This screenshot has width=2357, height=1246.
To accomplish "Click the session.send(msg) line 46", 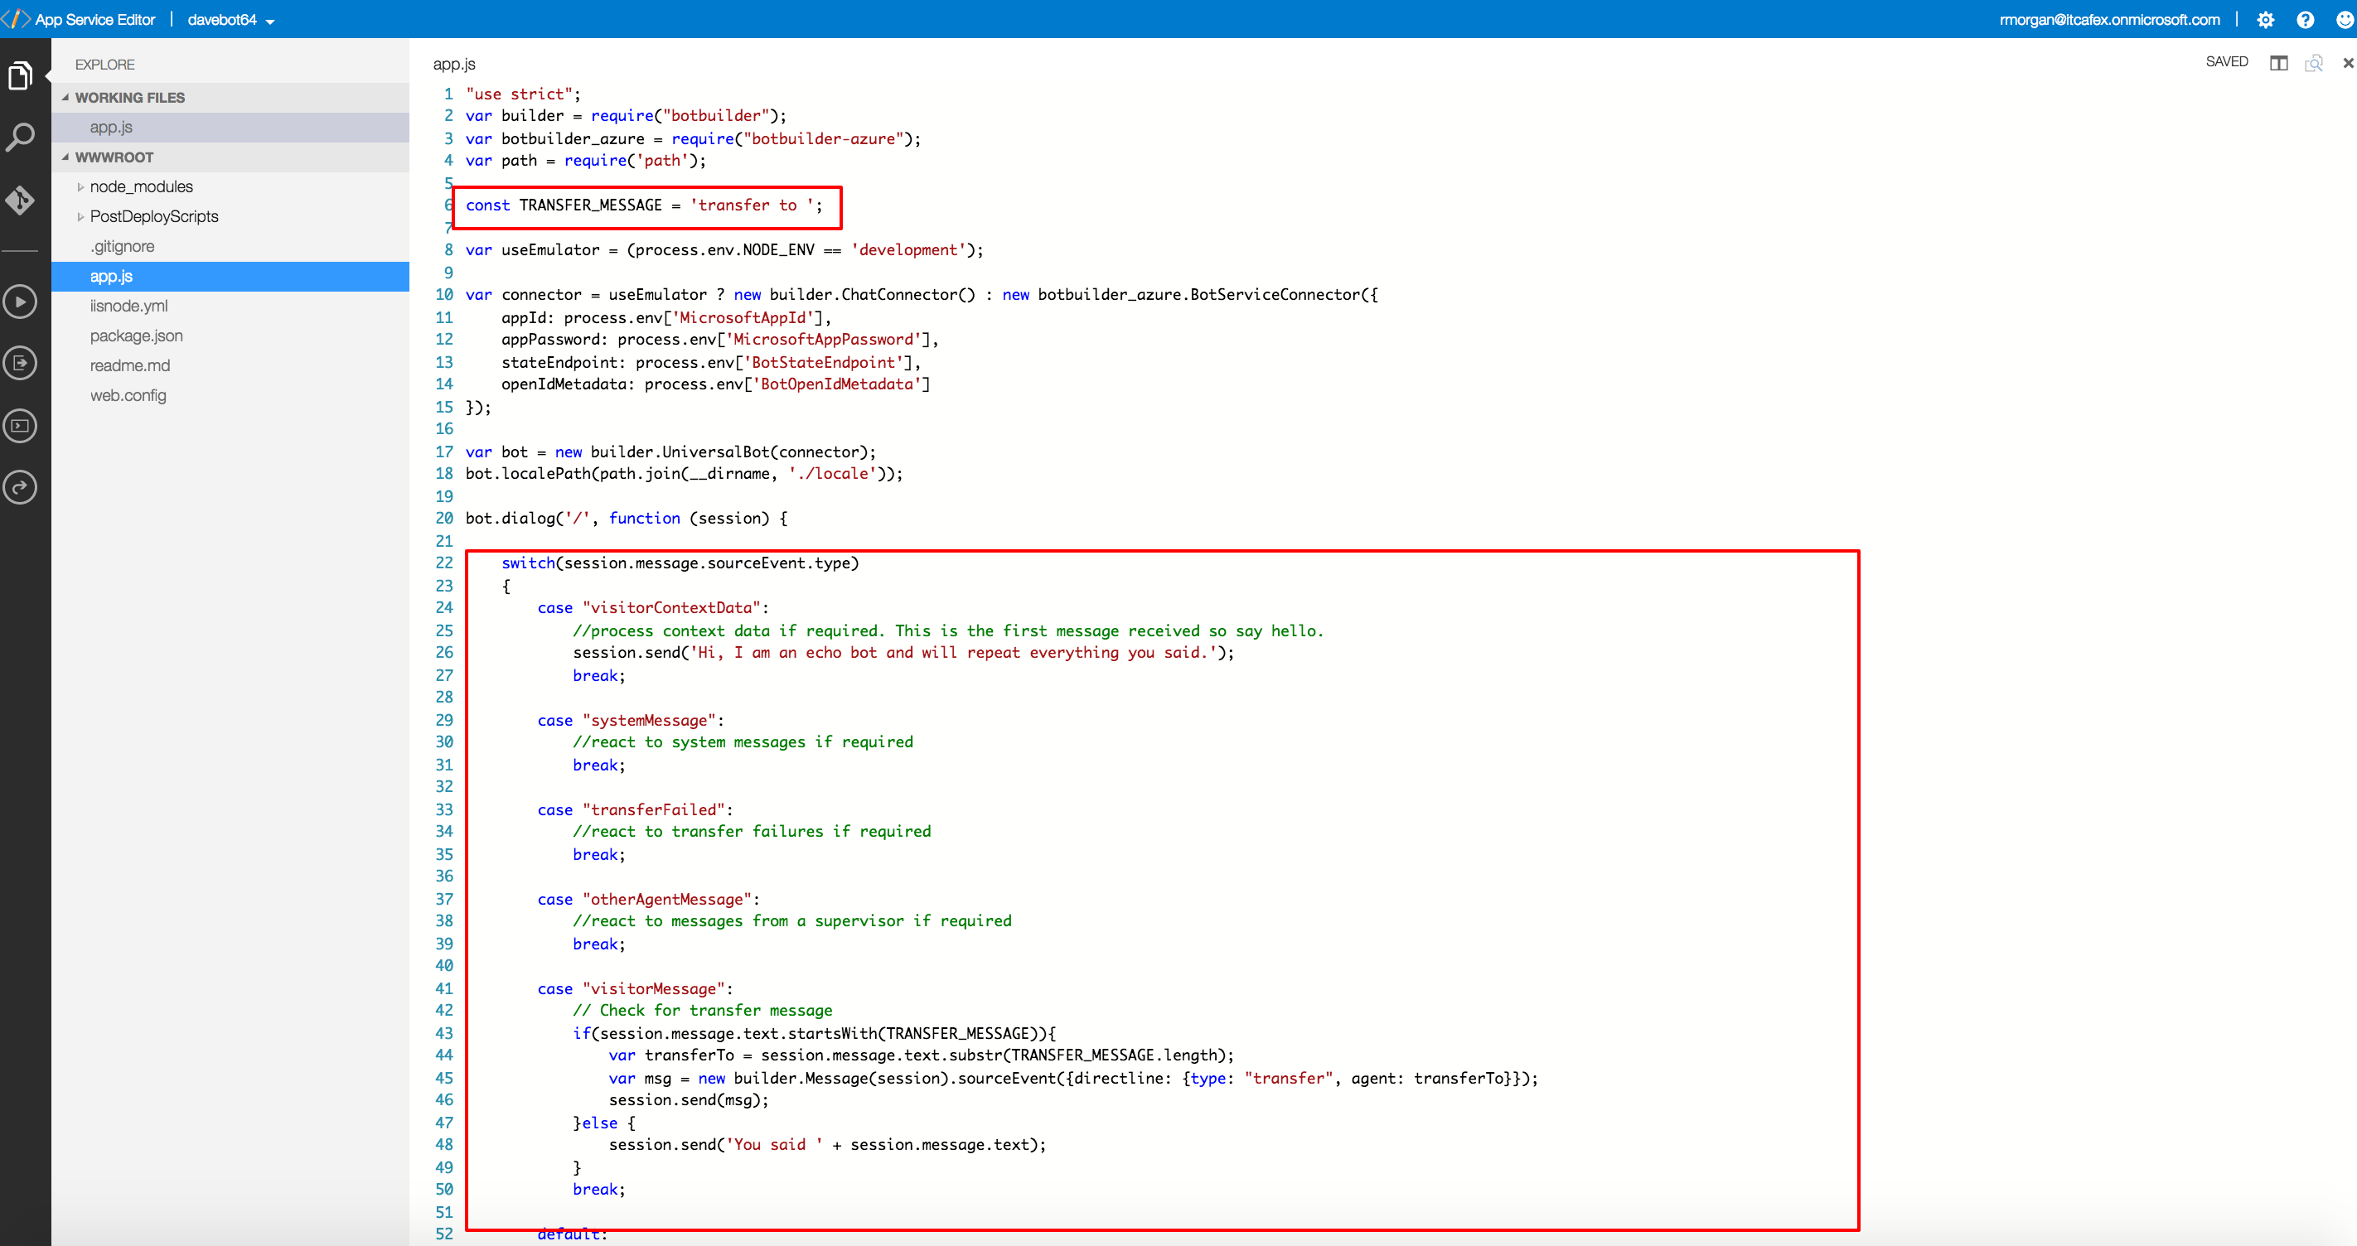I will (689, 1099).
